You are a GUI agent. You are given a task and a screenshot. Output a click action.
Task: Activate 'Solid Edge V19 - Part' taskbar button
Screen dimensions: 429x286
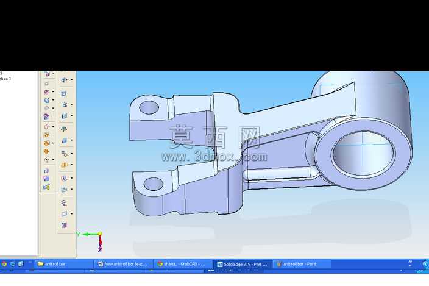tap(242, 264)
